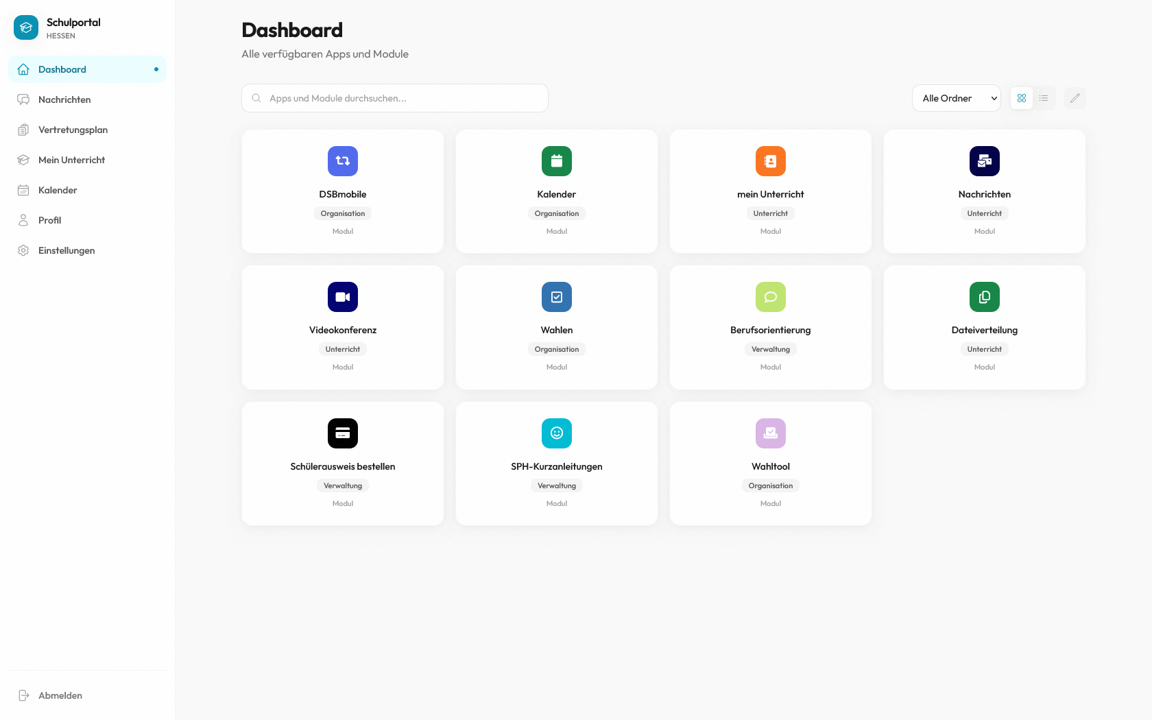Expand the Alle Ordner dropdown
The image size is (1152, 720).
[x=957, y=98]
